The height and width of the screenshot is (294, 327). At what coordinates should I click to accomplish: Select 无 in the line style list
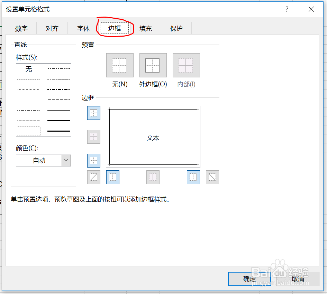pos(29,69)
